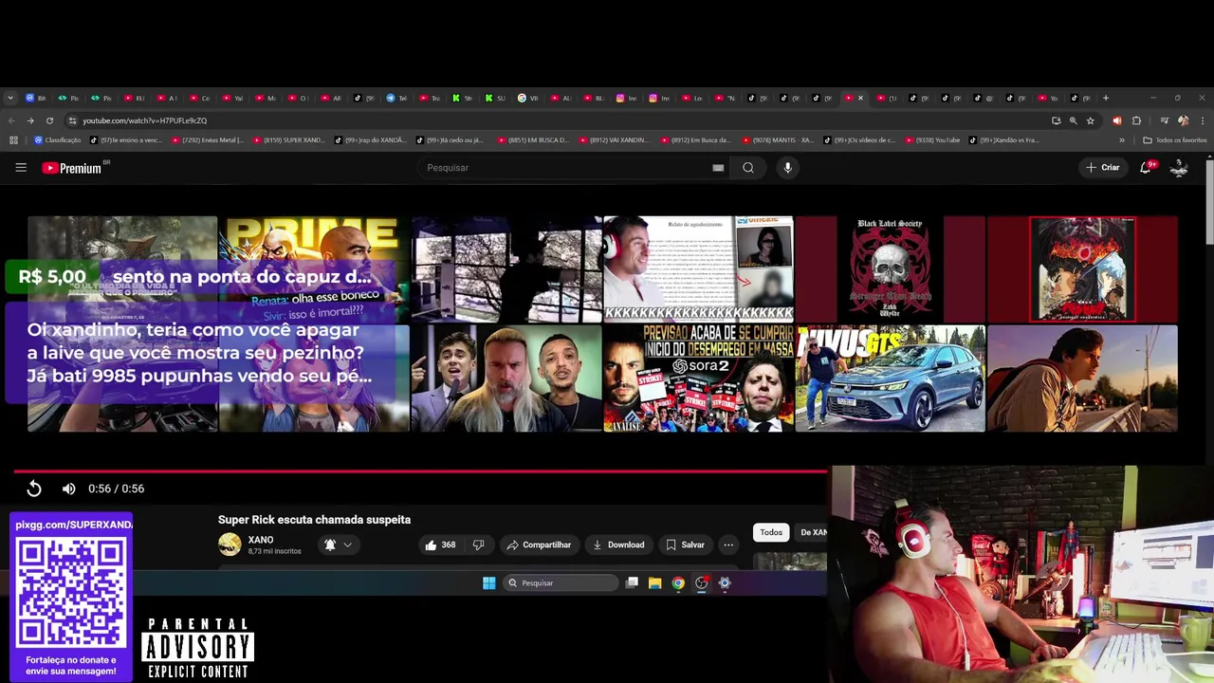Viewport: 1214px width, 683px height.
Task: Bookmark this page with star icon
Action: 1091,120
